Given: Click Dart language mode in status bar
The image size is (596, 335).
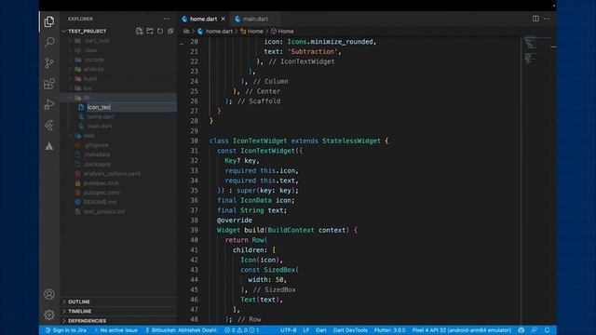Looking at the screenshot, I should (x=321, y=330).
